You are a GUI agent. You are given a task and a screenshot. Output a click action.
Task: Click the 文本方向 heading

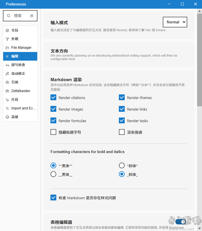coord(59,51)
